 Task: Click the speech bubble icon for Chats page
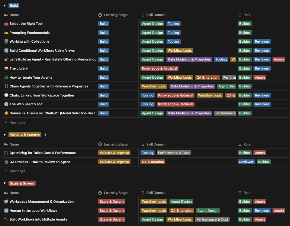pos(6,95)
